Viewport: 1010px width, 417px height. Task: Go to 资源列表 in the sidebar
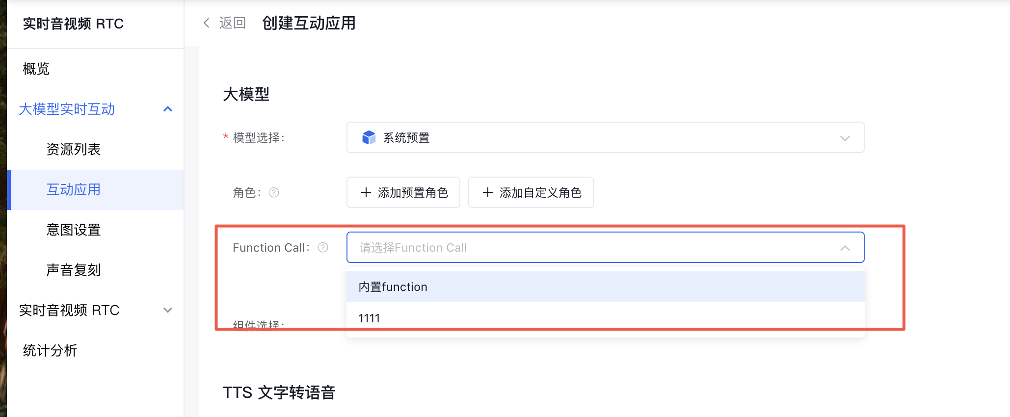[x=74, y=149]
